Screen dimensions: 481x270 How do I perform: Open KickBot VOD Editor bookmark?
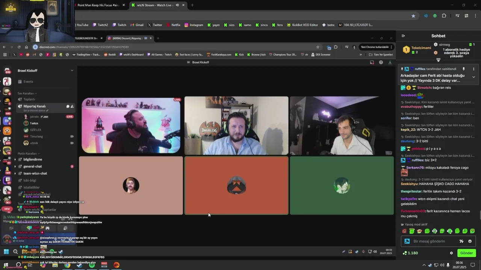pos(303,25)
